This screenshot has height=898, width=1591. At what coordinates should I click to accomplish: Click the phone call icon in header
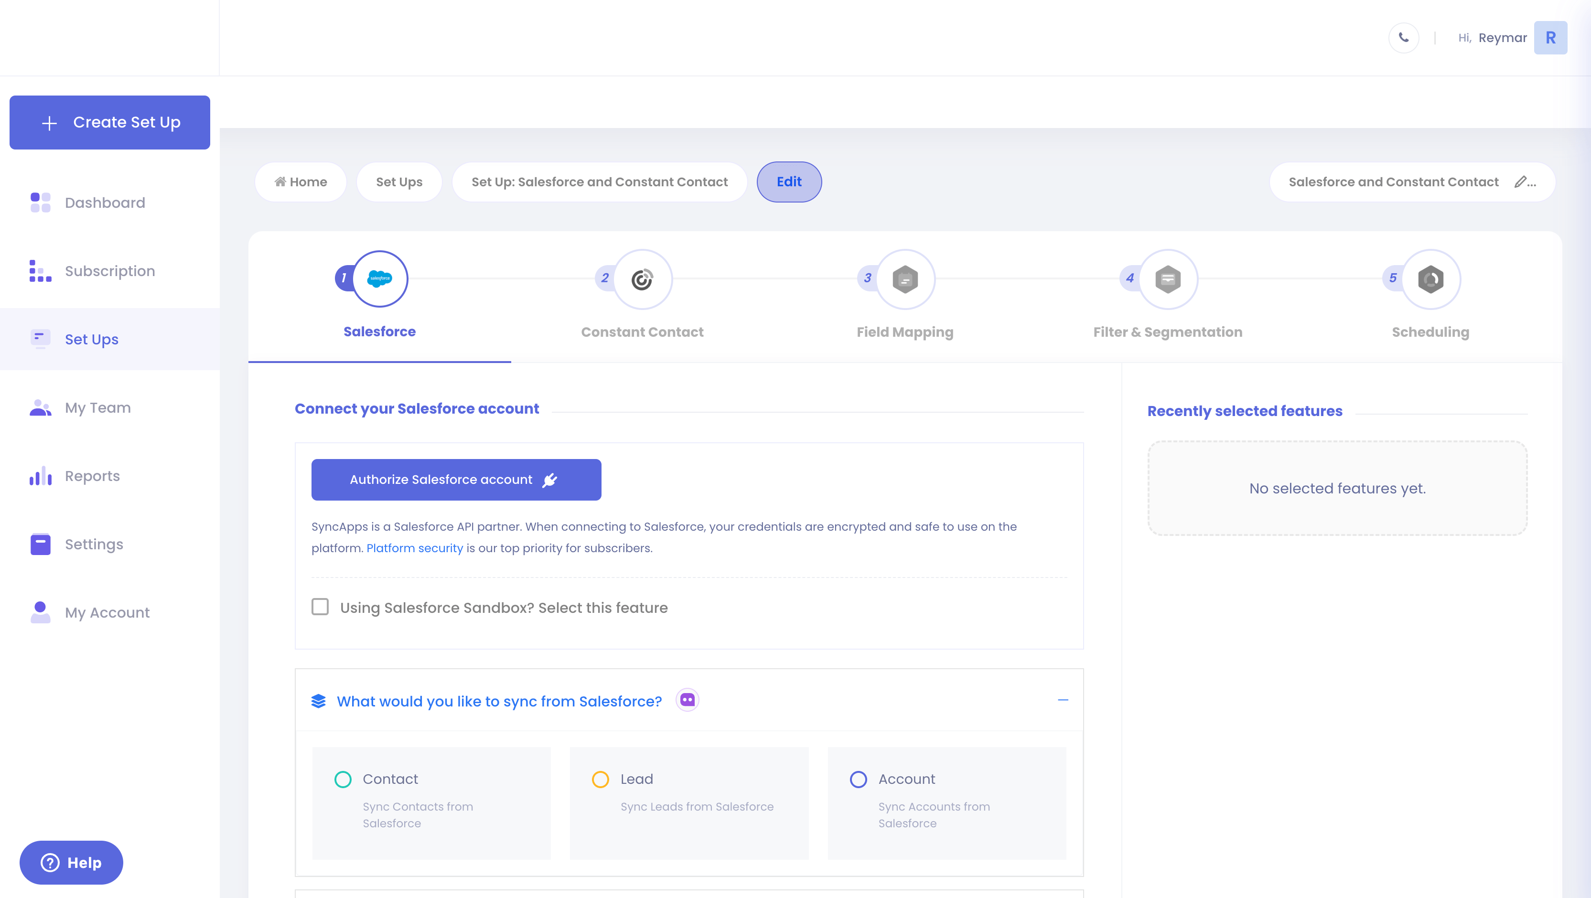1403,38
